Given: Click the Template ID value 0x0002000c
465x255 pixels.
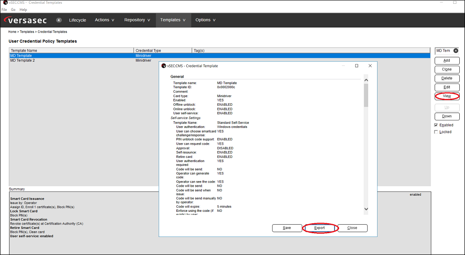Looking at the screenshot, I should (226, 87).
